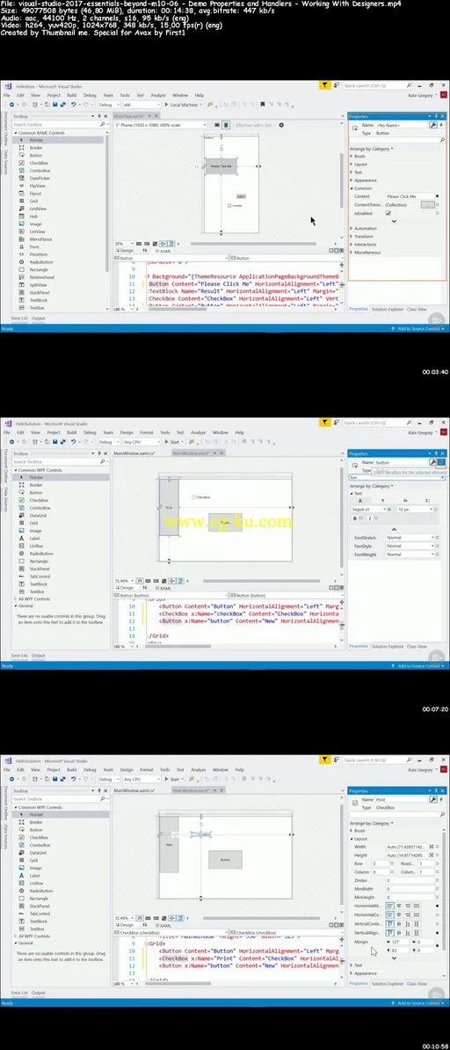Image resolution: width=450 pixels, height=1050 pixels.
Task: Click the ZIndex value field
Action: pyautogui.click(x=410, y=881)
